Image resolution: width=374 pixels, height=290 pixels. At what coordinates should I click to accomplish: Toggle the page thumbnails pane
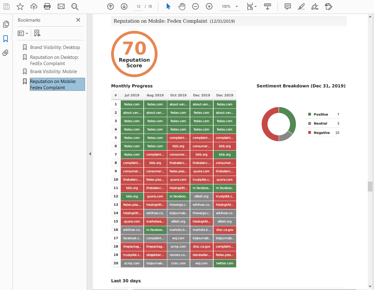point(6,24)
